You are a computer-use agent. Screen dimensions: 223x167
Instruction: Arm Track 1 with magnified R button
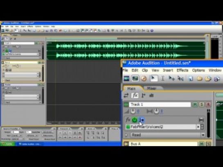tap(208, 105)
